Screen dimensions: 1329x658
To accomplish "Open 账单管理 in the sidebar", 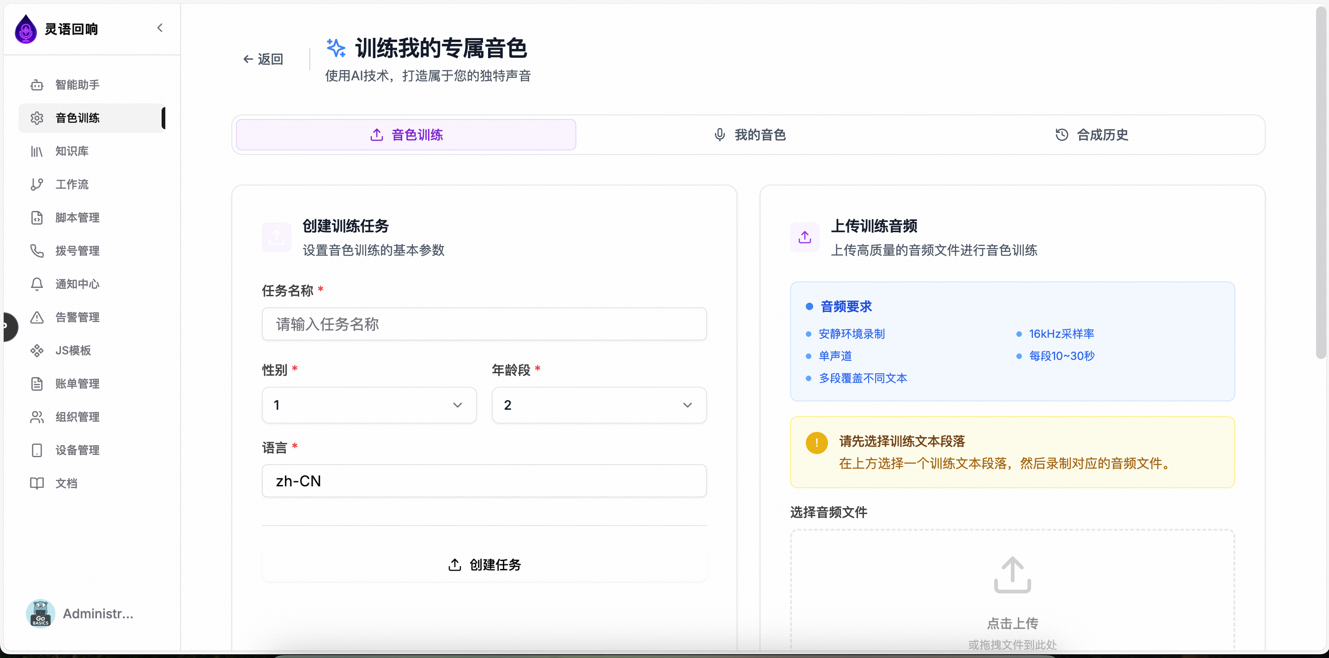I will click(92, 383).
